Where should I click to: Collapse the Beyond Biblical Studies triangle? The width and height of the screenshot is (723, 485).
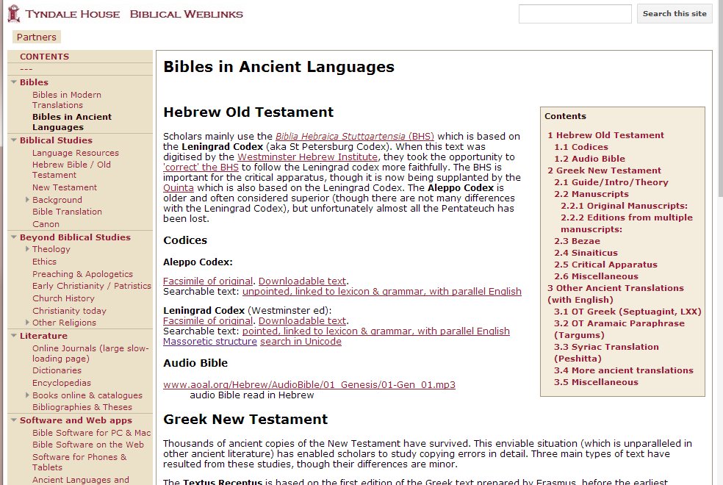14,237
